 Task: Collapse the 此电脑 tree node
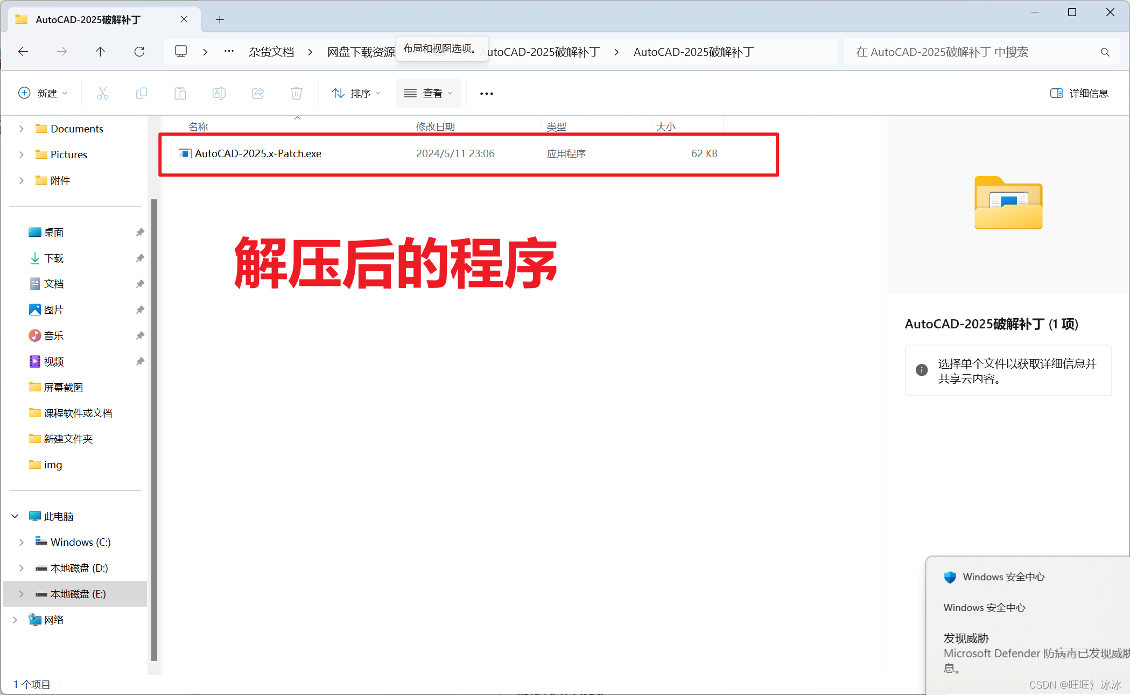[15, 516]
